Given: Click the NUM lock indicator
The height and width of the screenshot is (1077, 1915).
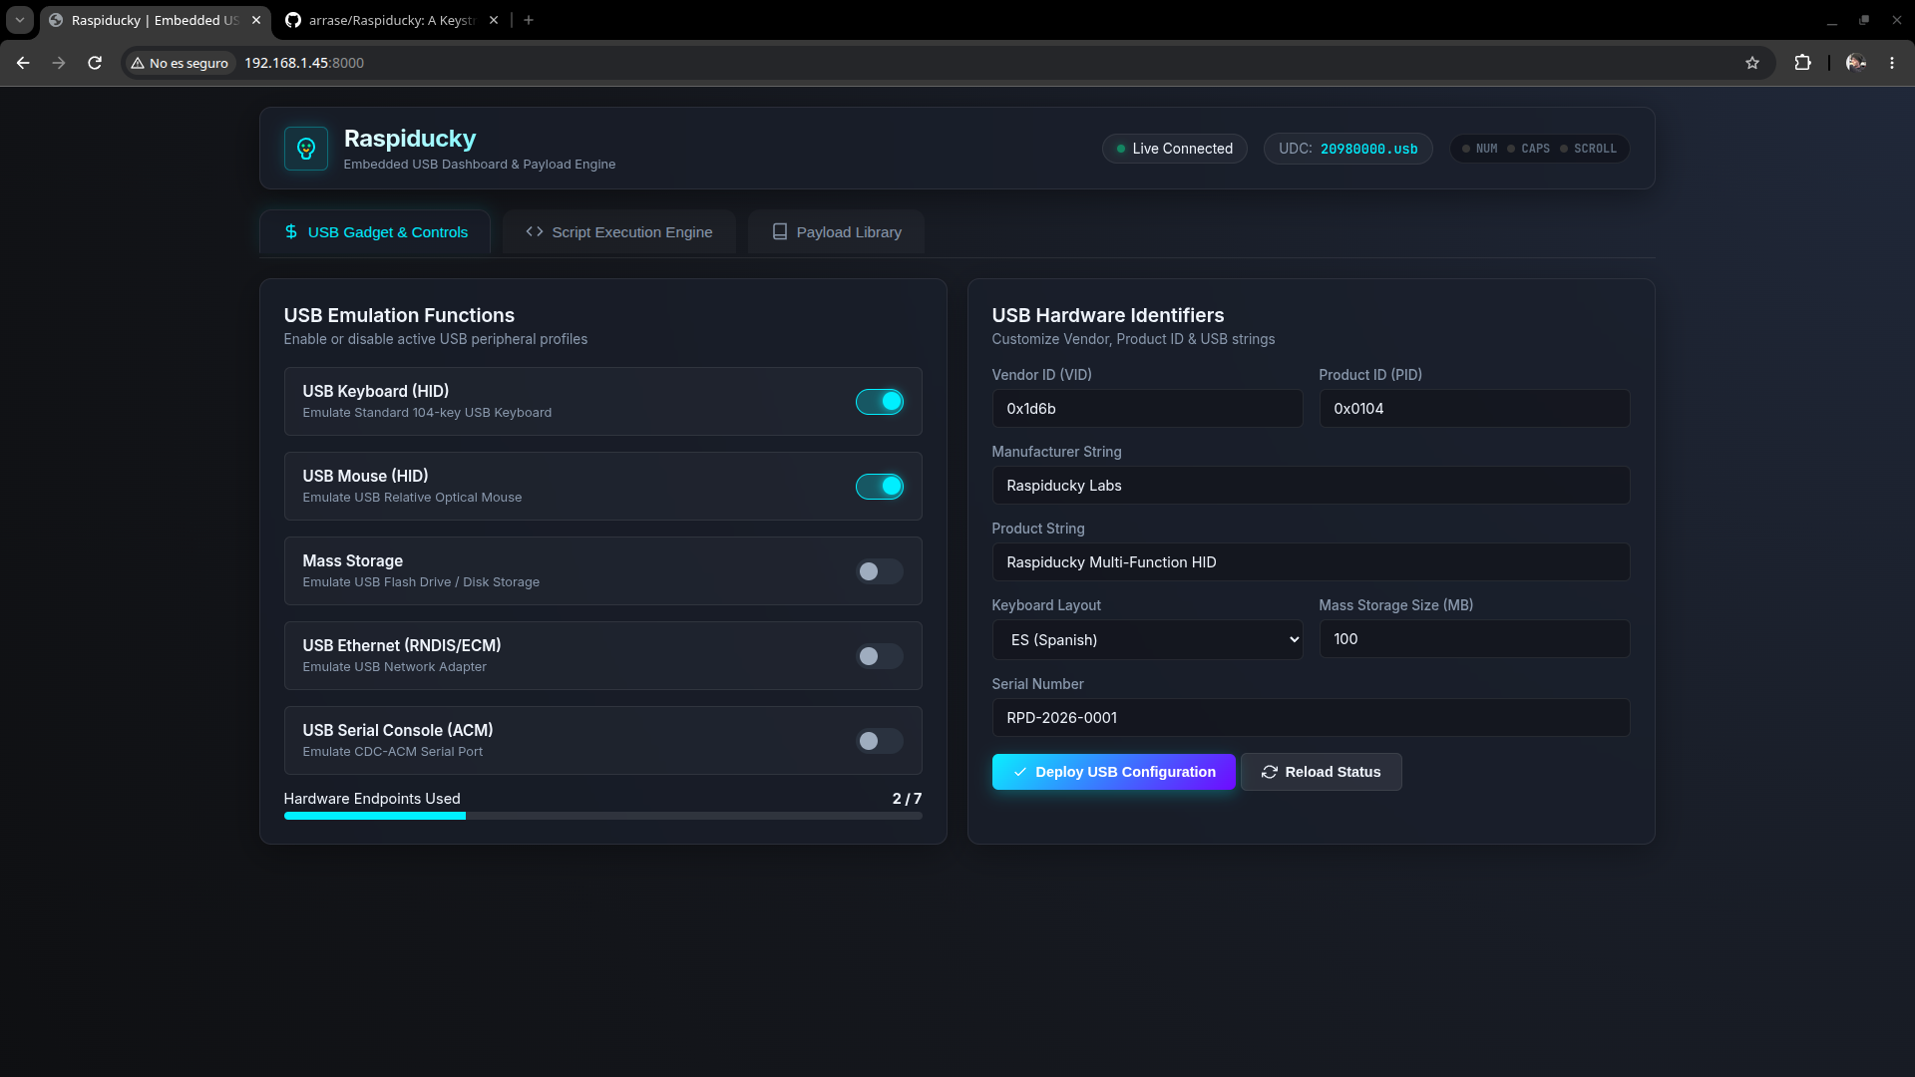Looking at the screenshot, I should 1480,149.
